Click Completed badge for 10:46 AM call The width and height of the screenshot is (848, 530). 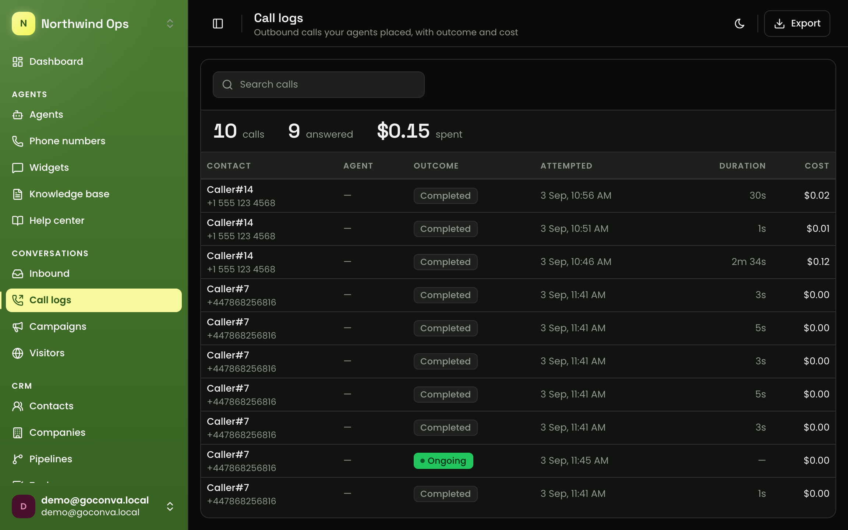point(445,262)
